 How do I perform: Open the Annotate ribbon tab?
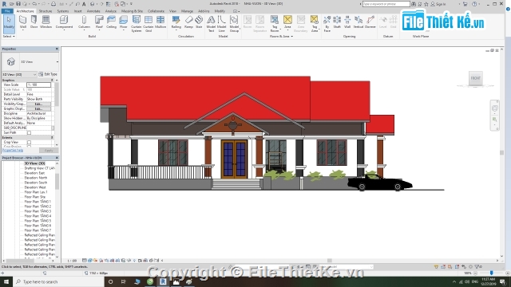coord(93,11)
